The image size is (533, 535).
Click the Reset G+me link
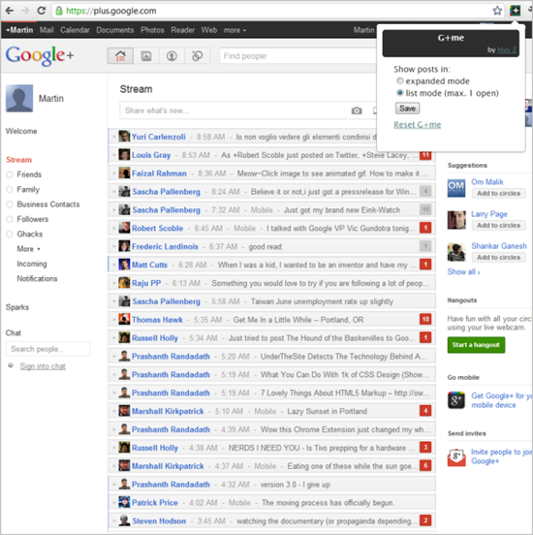[x=418, y=124]
